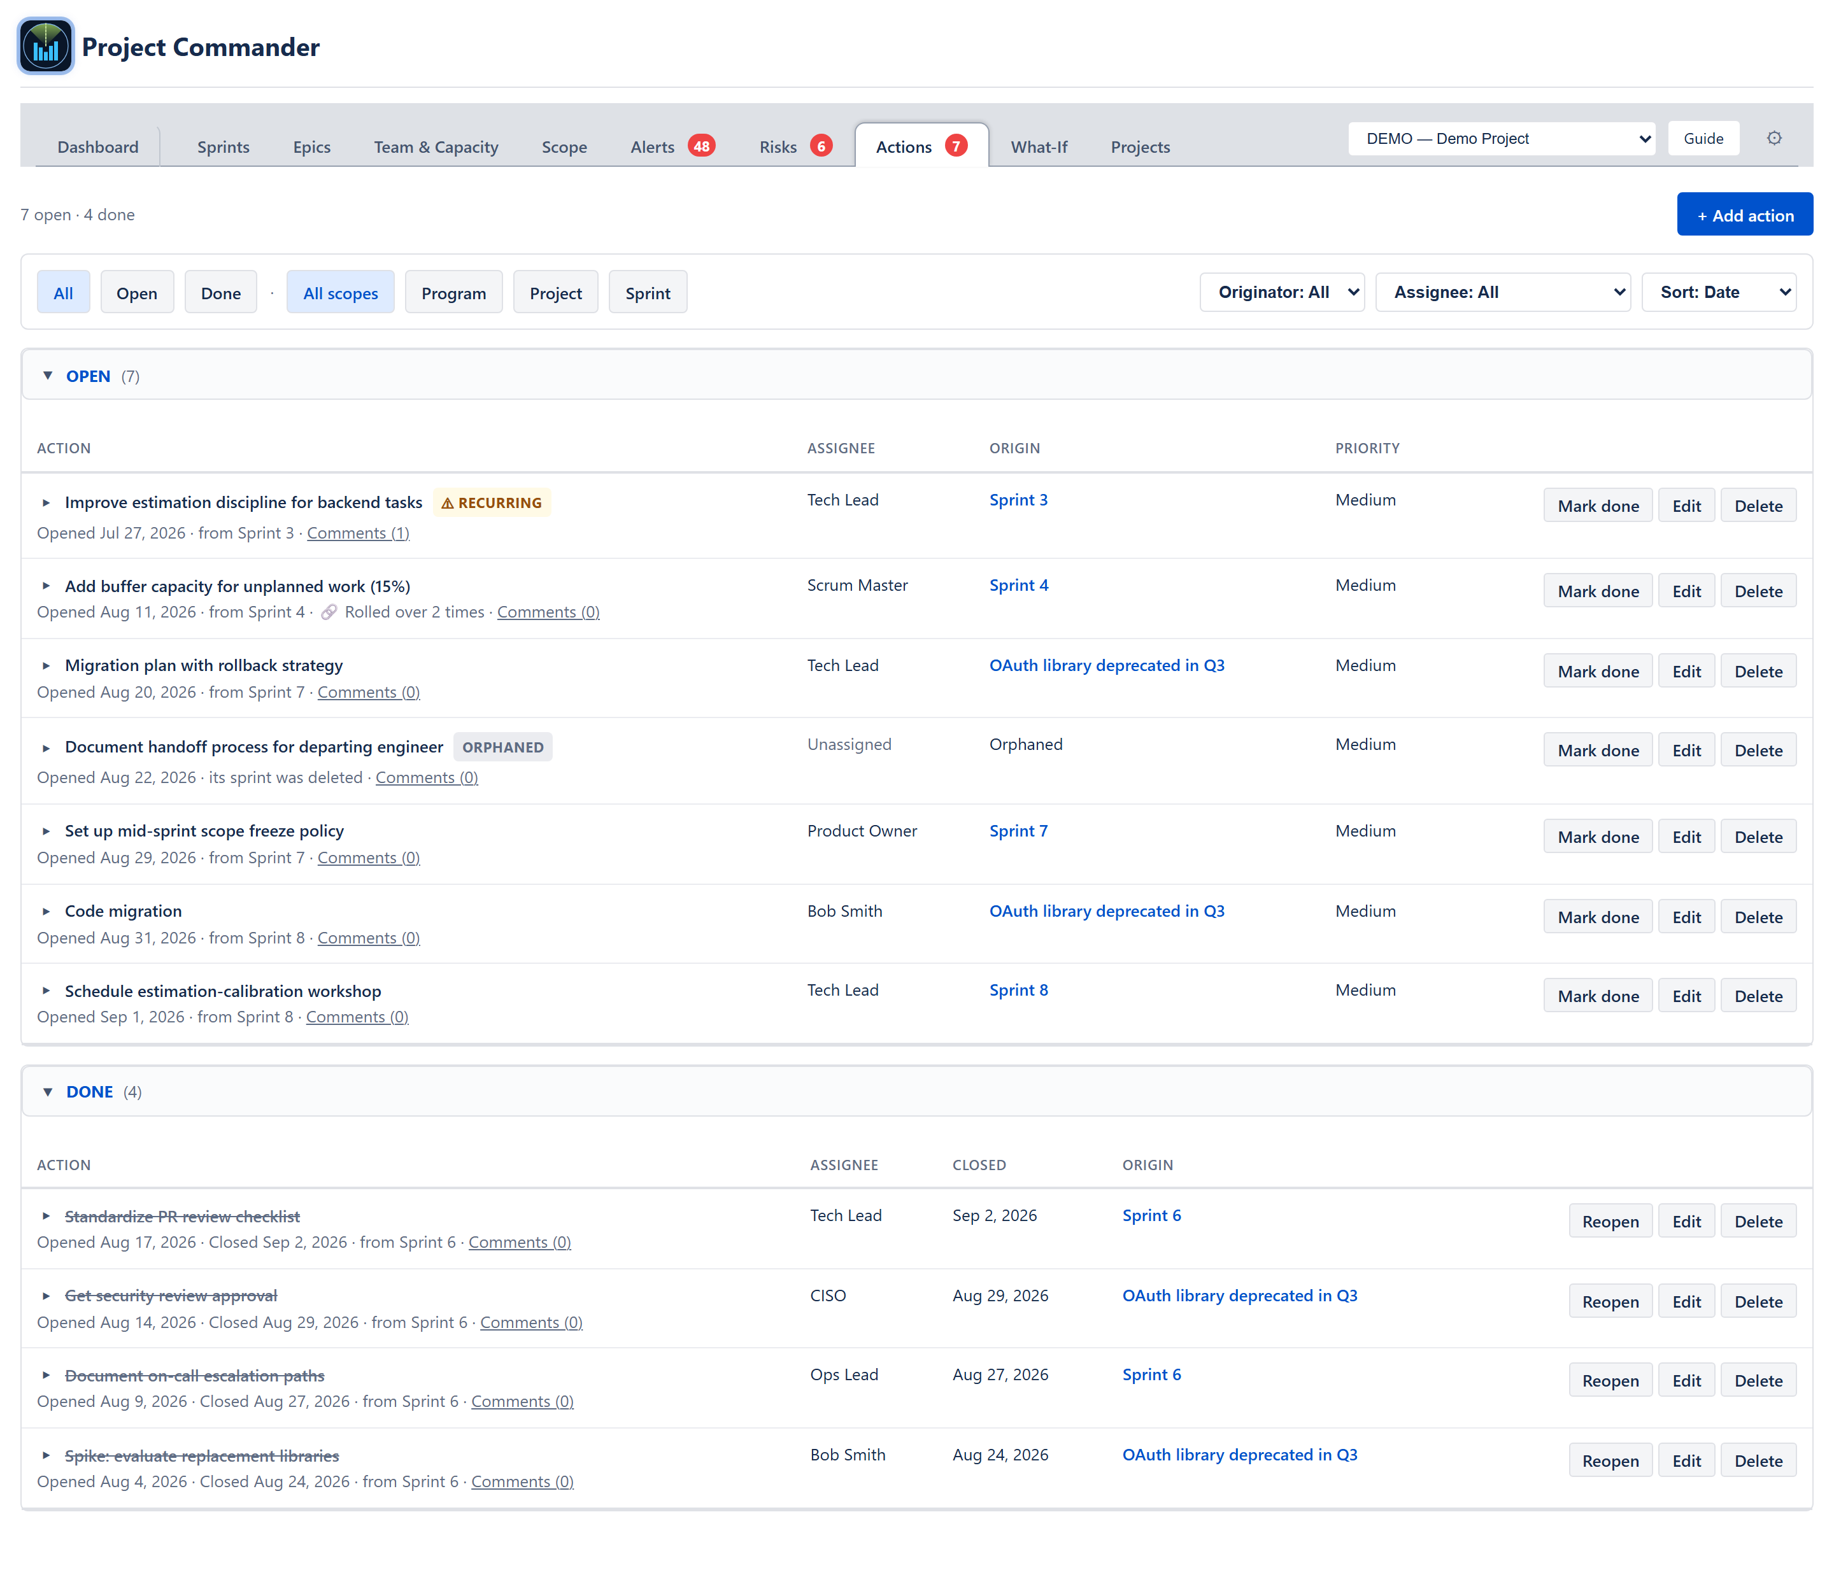Edit Get security review approval action
This screenshot has width=1834, height=1575.
click(x=1686, y=1302)
